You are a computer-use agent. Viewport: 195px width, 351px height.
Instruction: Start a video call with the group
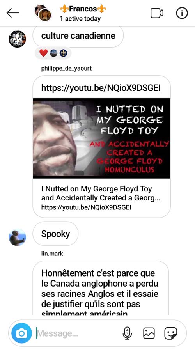point(157,13)
